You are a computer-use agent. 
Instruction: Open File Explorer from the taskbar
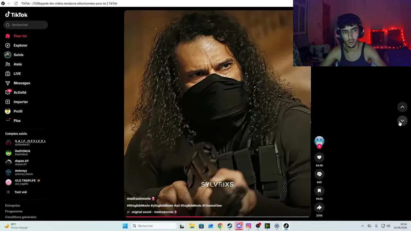[192, 226]
